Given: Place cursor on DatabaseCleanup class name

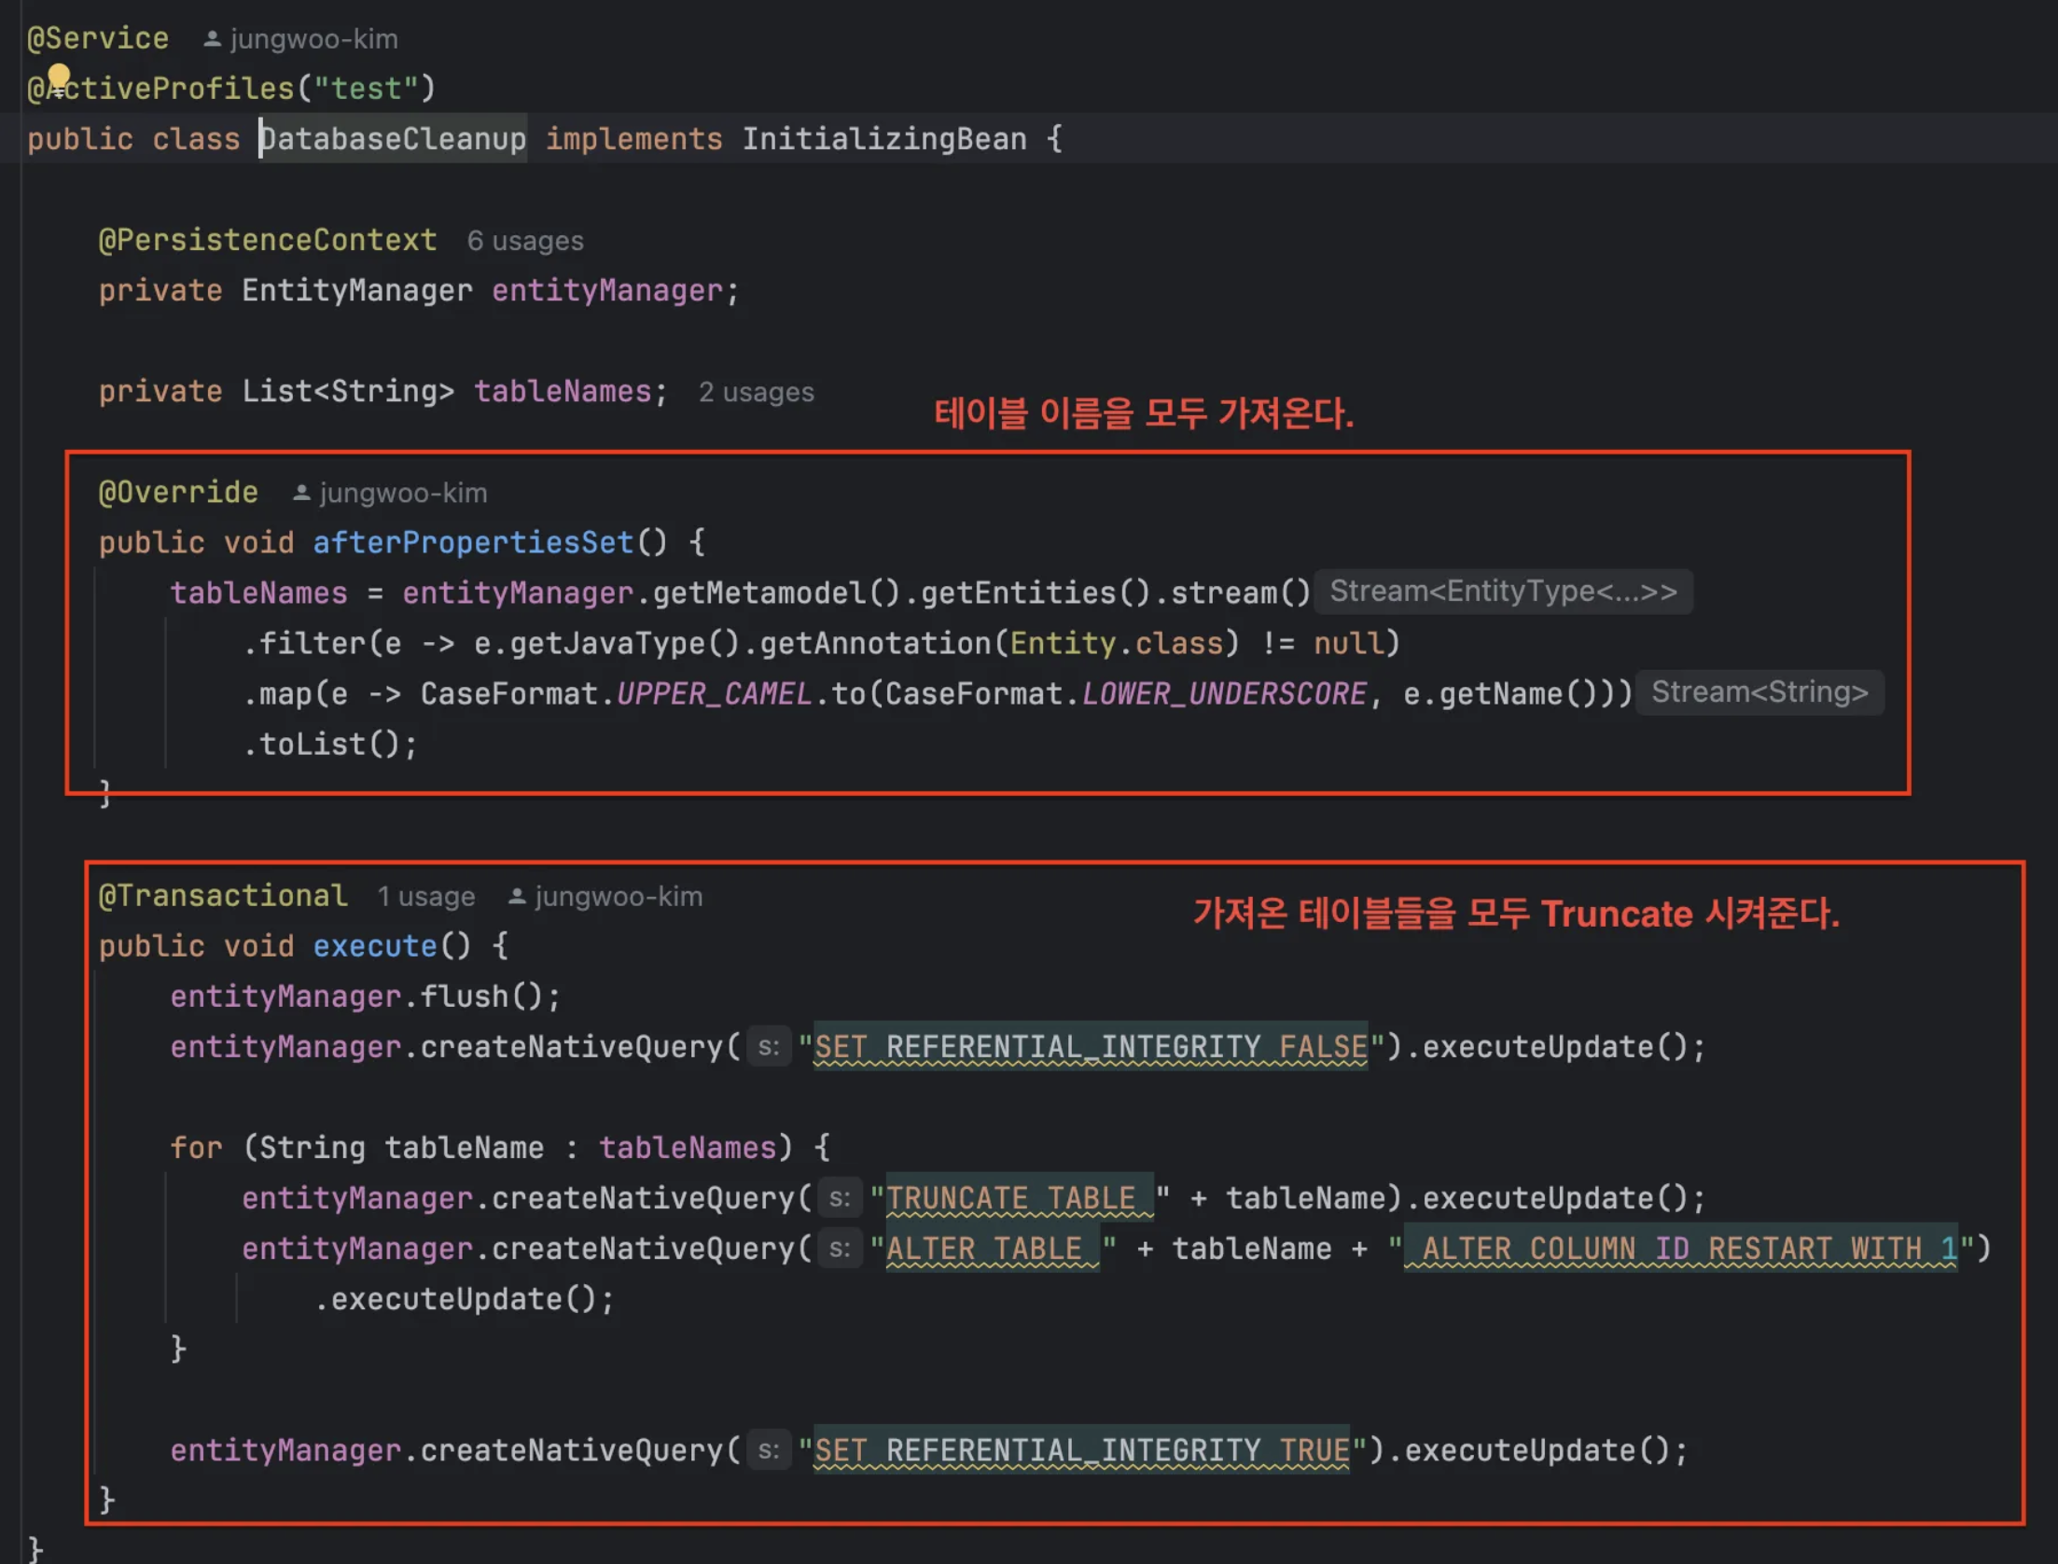Looking at the screenshot, I should (392, 139).
